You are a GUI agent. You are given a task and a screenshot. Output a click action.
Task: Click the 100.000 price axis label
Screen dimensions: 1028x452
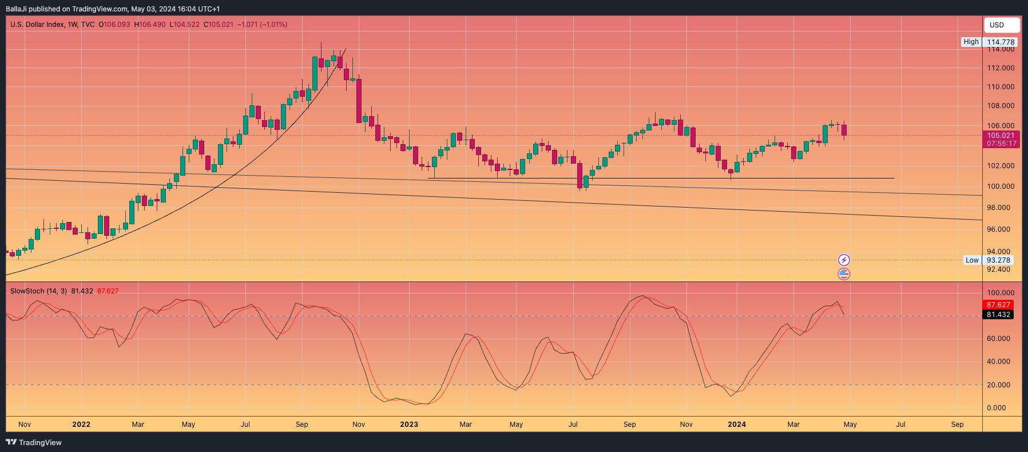pyautogui.click(x=1001, y=187)
